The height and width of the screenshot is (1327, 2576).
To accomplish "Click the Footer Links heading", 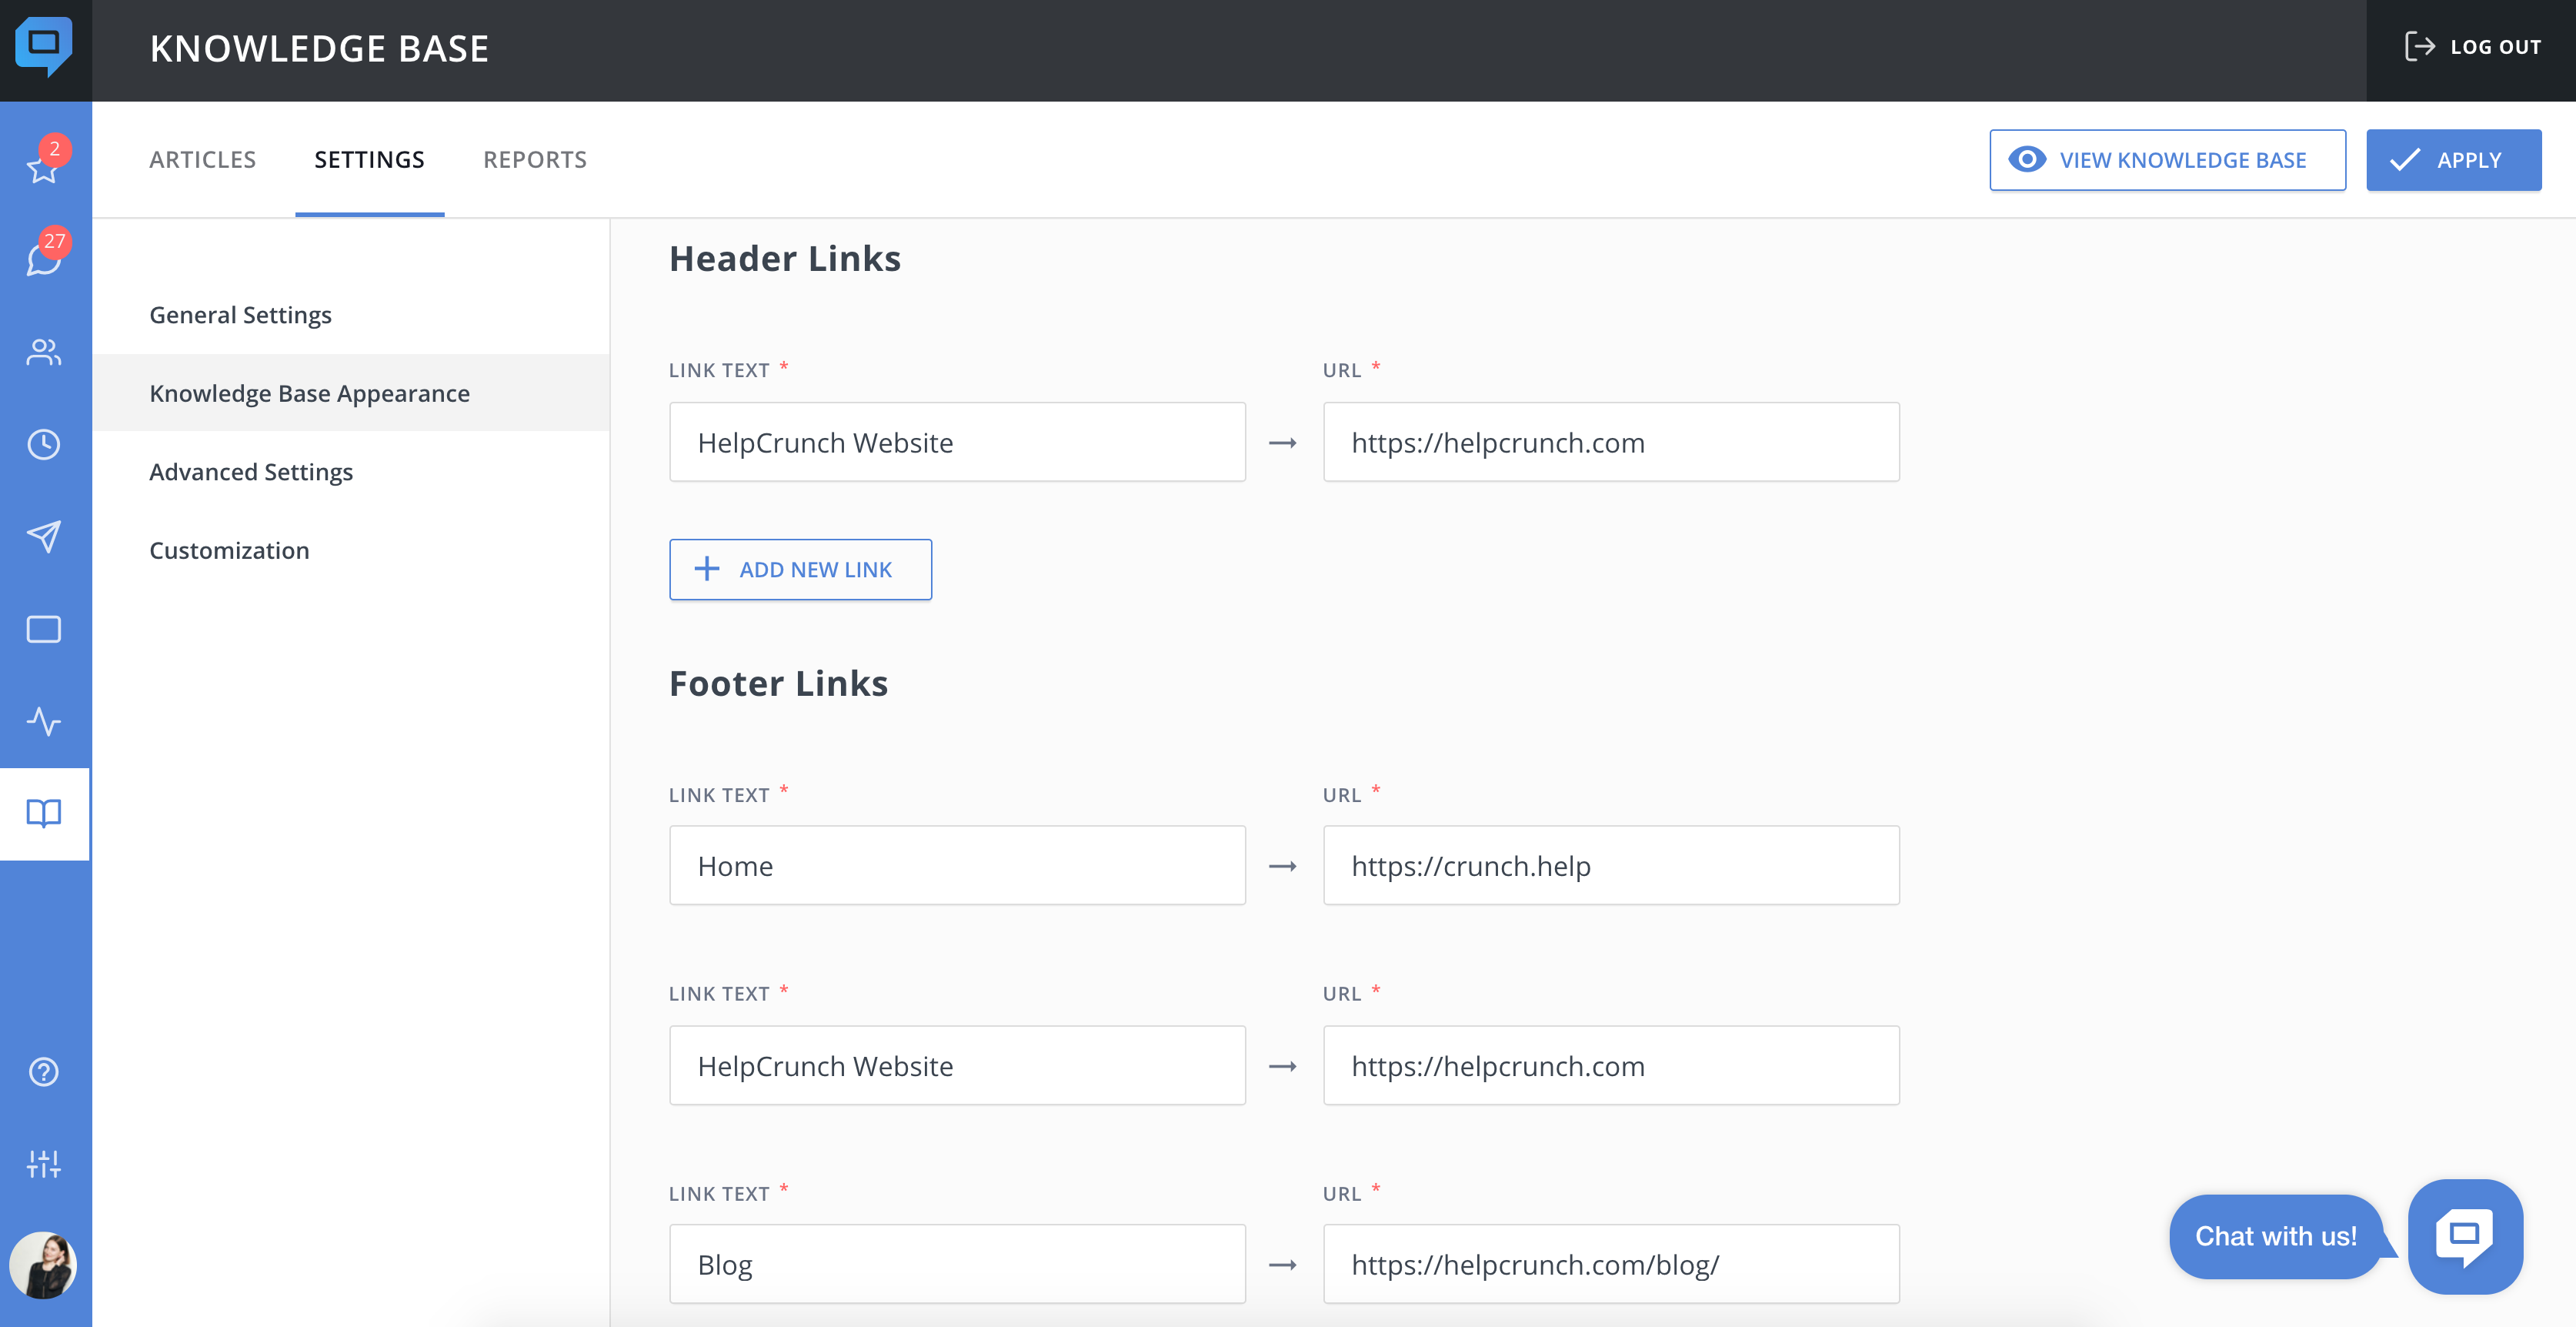I will click(x=778, y=684).
